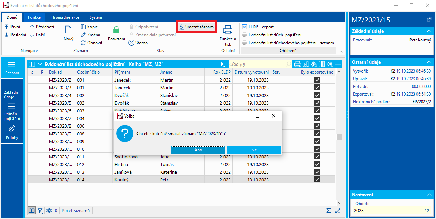Decline deletion with Ne button
The width and height of the screenshot is (436, 219).
click(254, 150)
